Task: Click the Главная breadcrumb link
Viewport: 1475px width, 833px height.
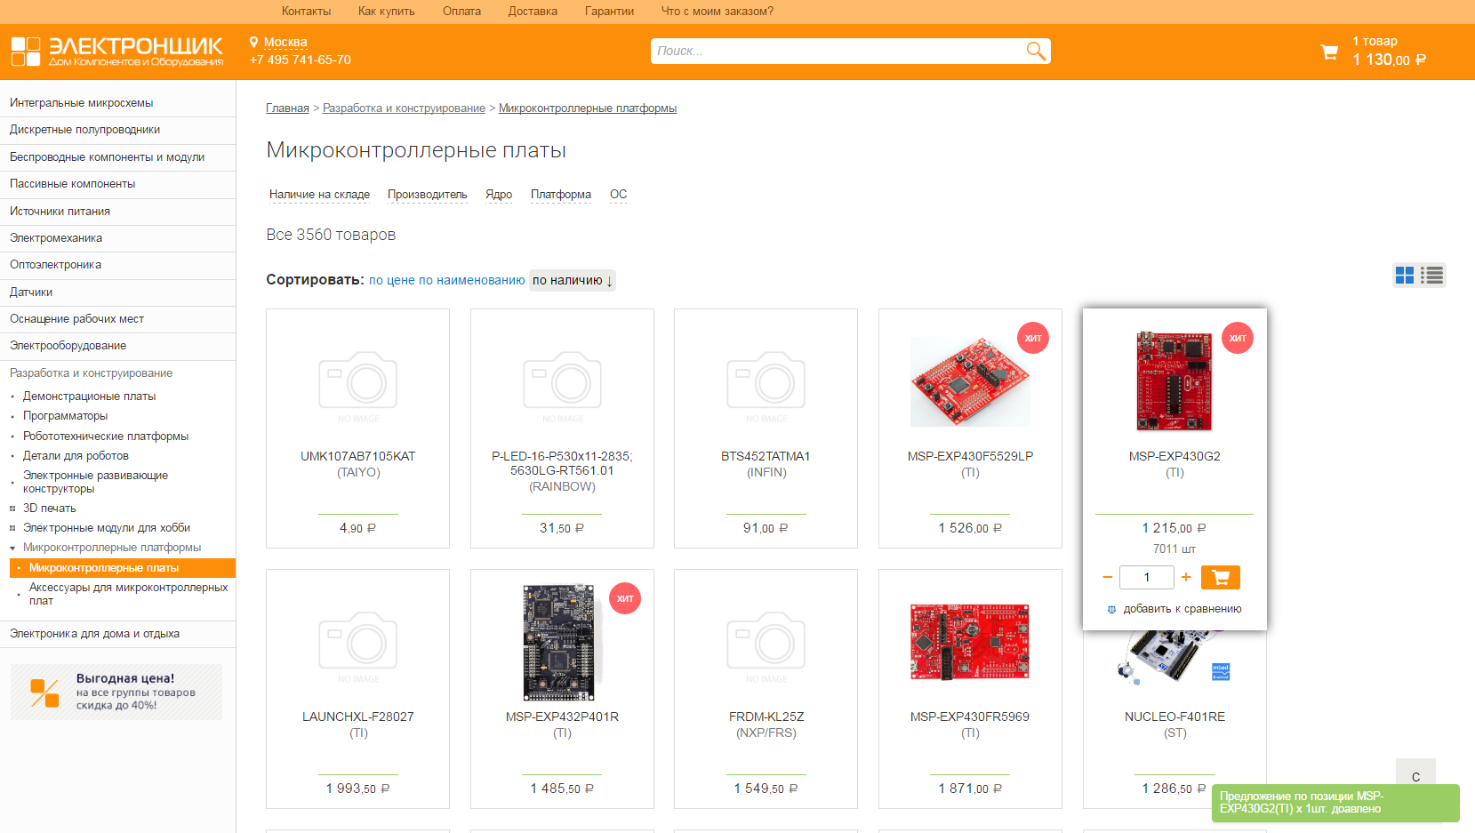Action: click(x=287, y=108)
